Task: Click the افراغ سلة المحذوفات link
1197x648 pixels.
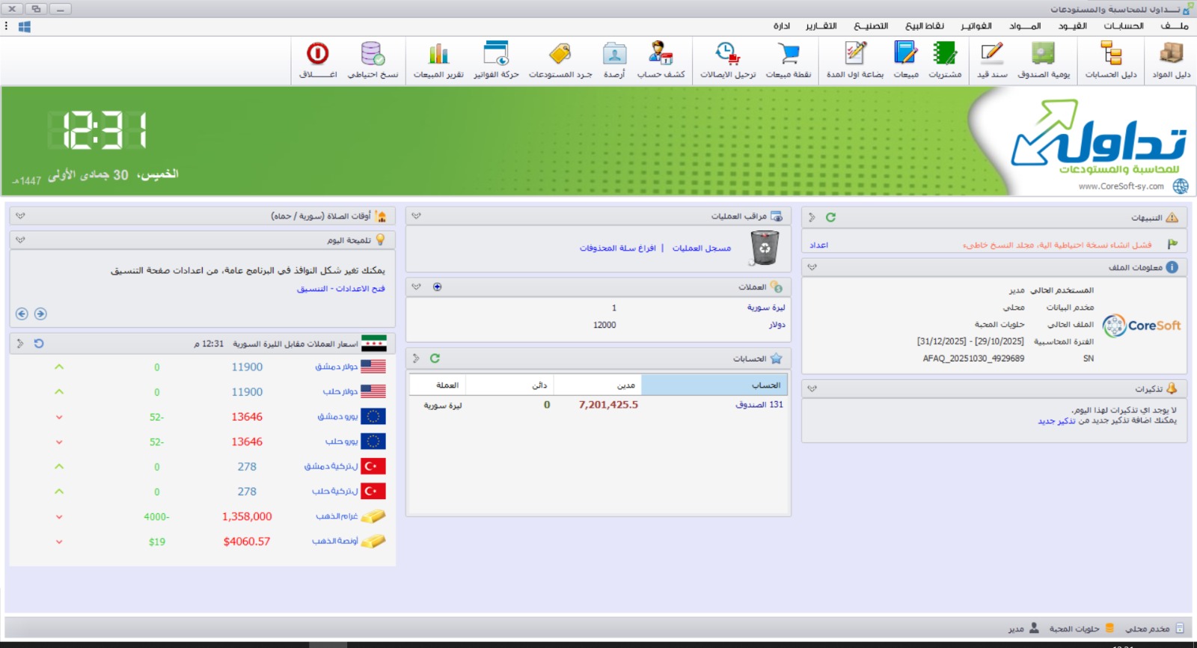Action: (x=617, y=248)
